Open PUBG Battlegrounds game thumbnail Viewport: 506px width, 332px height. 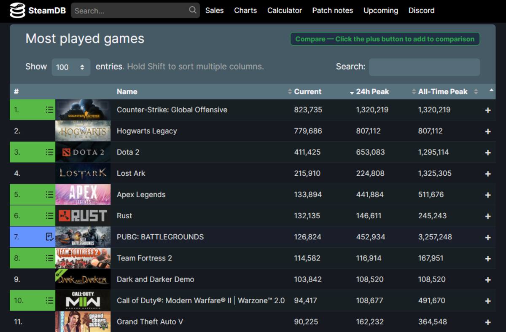[x=83, y=237]
